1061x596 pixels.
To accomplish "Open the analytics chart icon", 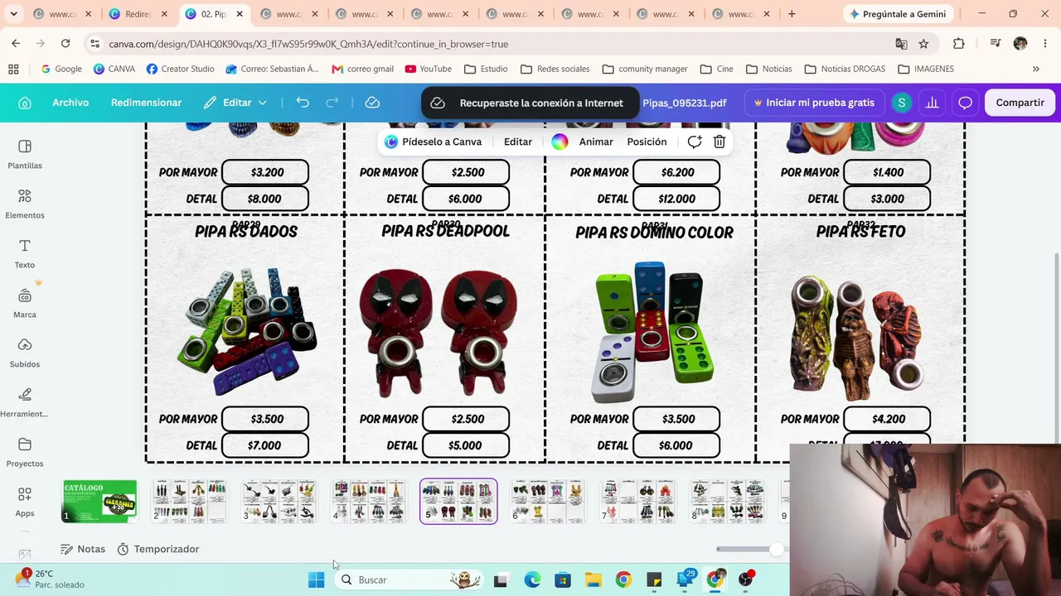I will coord(933,103).
